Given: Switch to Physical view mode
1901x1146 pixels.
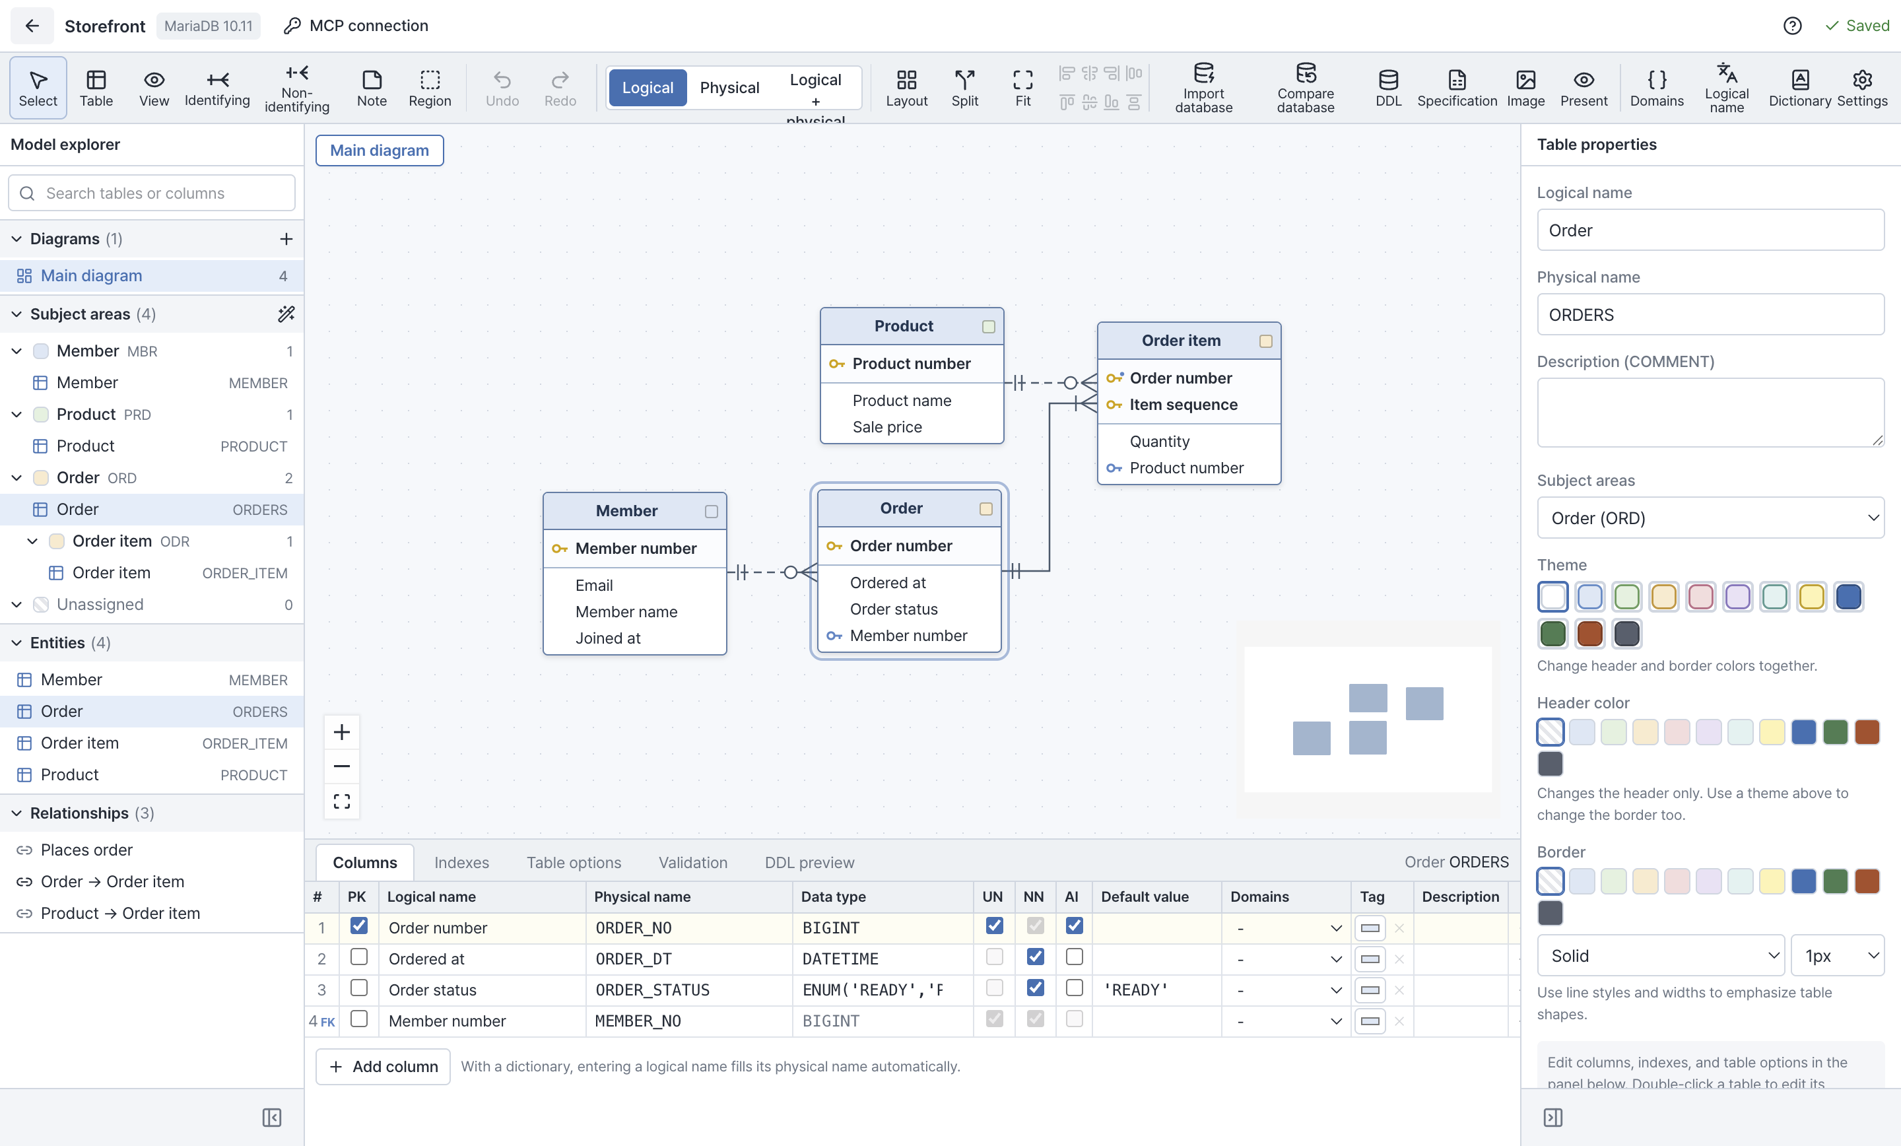Looking at the screenshot, I should 729,88.
